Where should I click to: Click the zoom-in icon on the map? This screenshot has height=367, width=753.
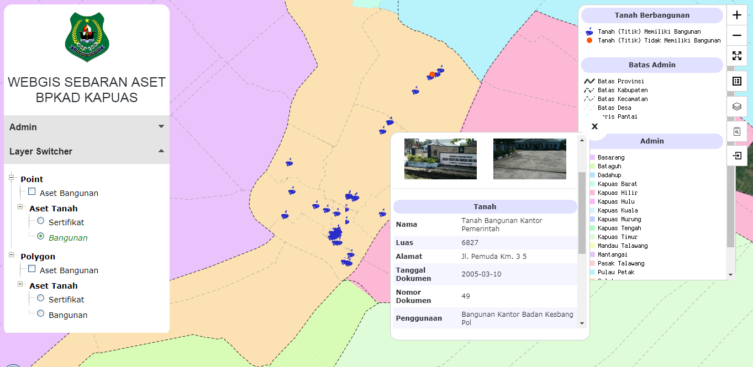(x=737, y=15)
